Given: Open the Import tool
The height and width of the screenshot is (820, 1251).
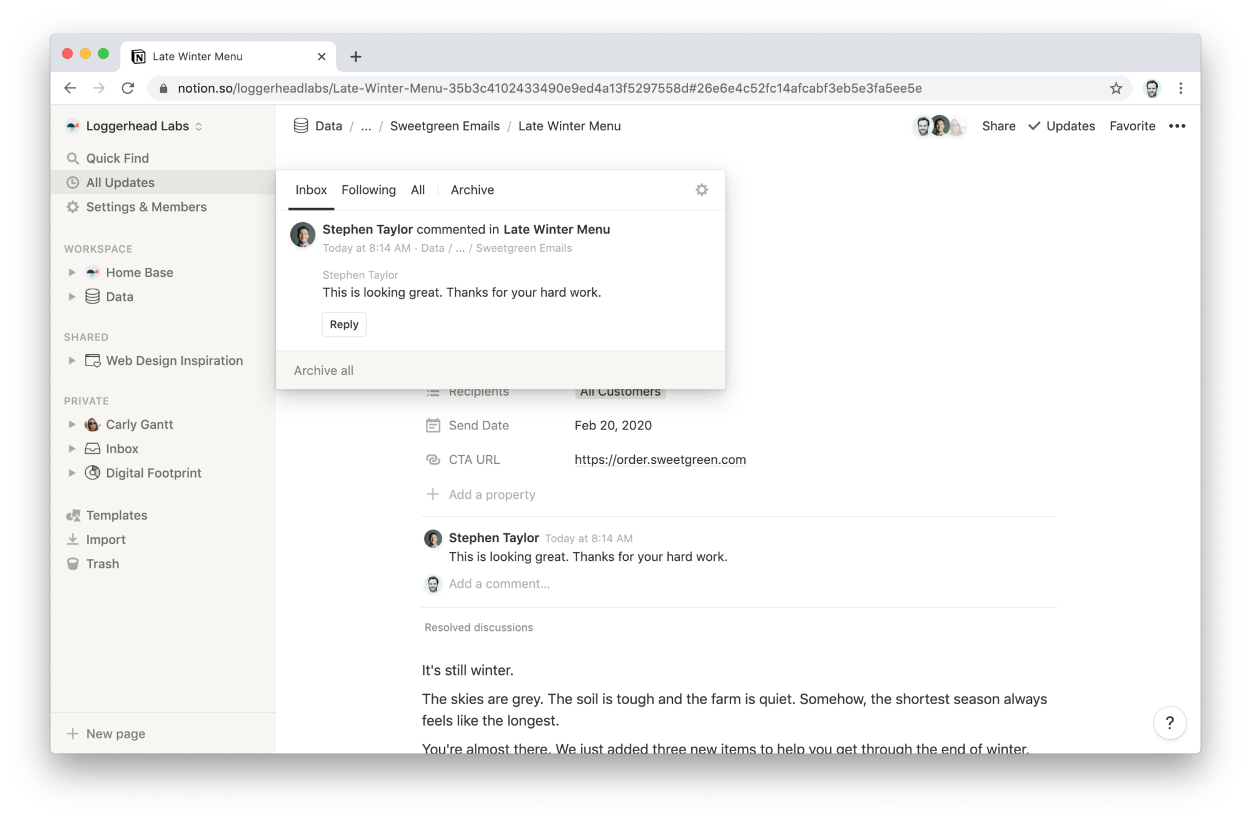Looking at the screenshot, I should [x=105, y=539].
